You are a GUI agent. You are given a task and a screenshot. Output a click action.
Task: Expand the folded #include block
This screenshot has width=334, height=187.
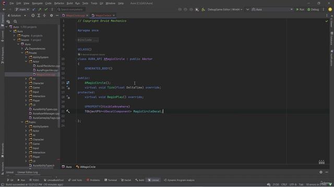coord(88,40)
